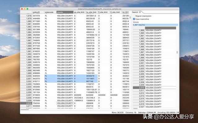This screenshot has width=198, height=123.
Task: Click the Search results vertical scrollbar thumb
Action: coord(177,52)
